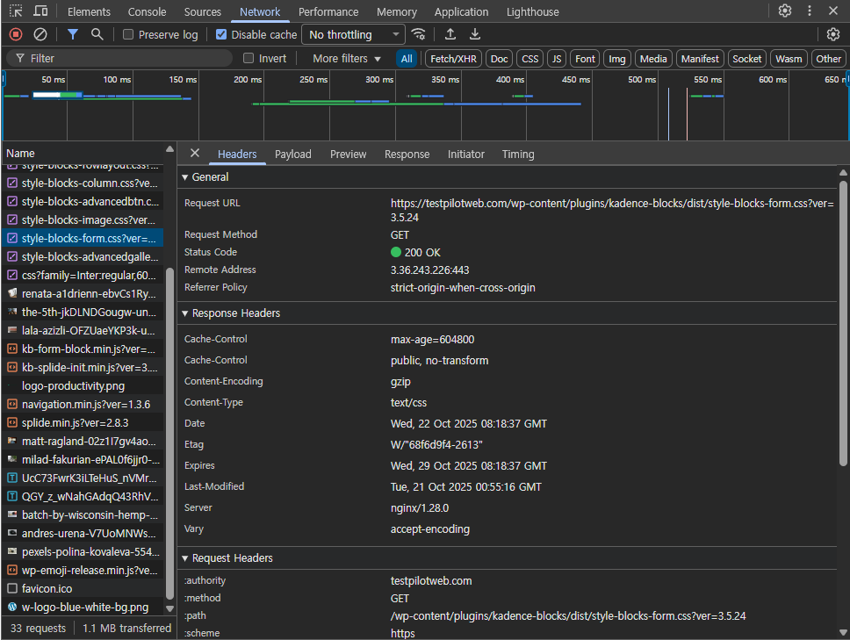This screenshot has width=850, height=640.
Task: Export HAR using the download icon
Action: 475,34
